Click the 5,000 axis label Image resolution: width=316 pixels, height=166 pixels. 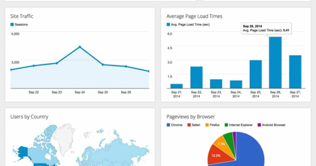click(15, 34)
